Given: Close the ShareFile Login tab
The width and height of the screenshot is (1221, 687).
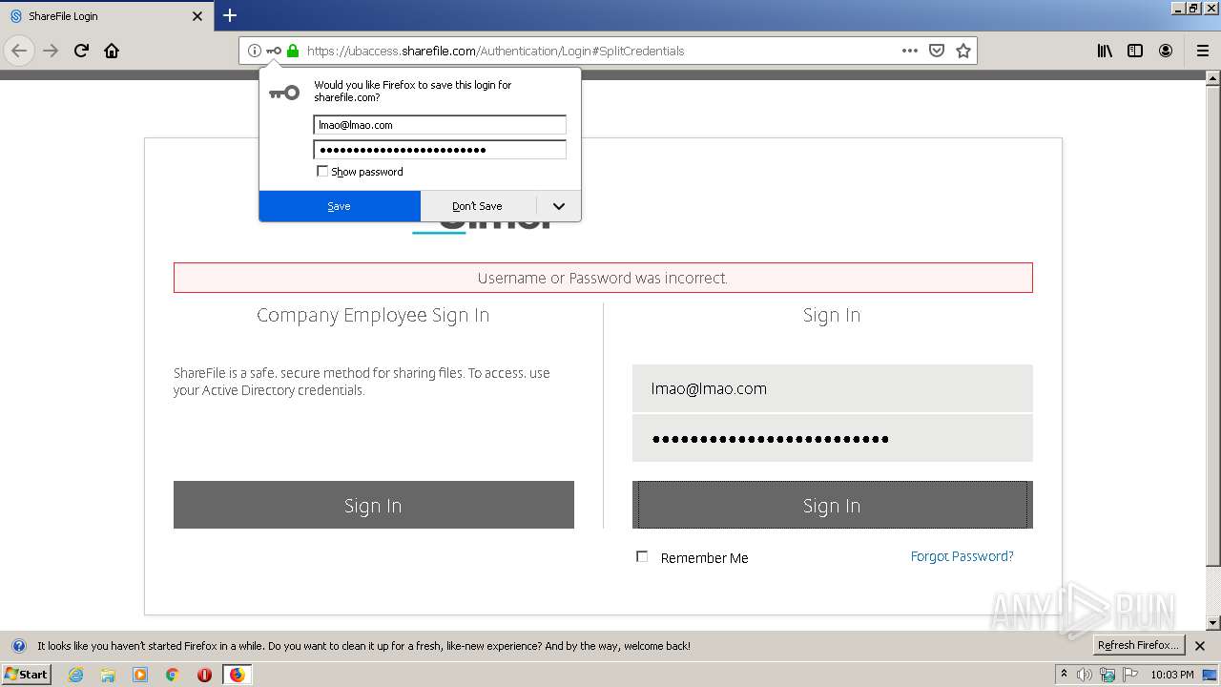Looking at the screenshot, I should (197, 16).
